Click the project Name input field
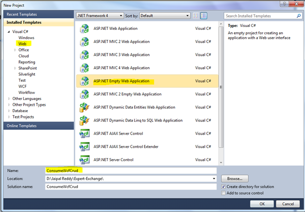The height and width of the screenshot is (212, 305). tap(131, 170)
